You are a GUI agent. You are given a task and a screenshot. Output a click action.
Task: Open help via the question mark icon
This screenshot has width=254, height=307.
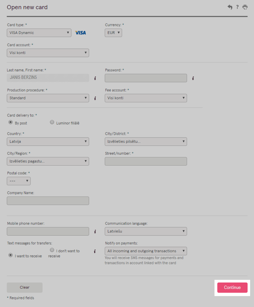coord(237,7)
